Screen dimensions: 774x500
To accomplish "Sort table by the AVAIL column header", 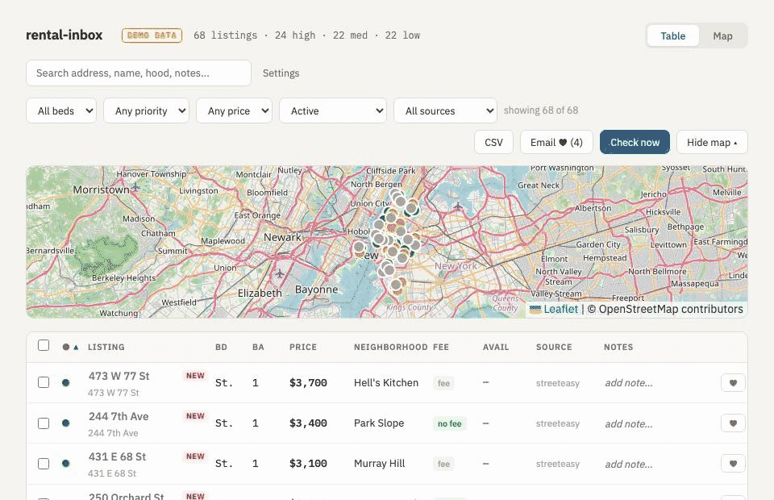I will 496,347.
